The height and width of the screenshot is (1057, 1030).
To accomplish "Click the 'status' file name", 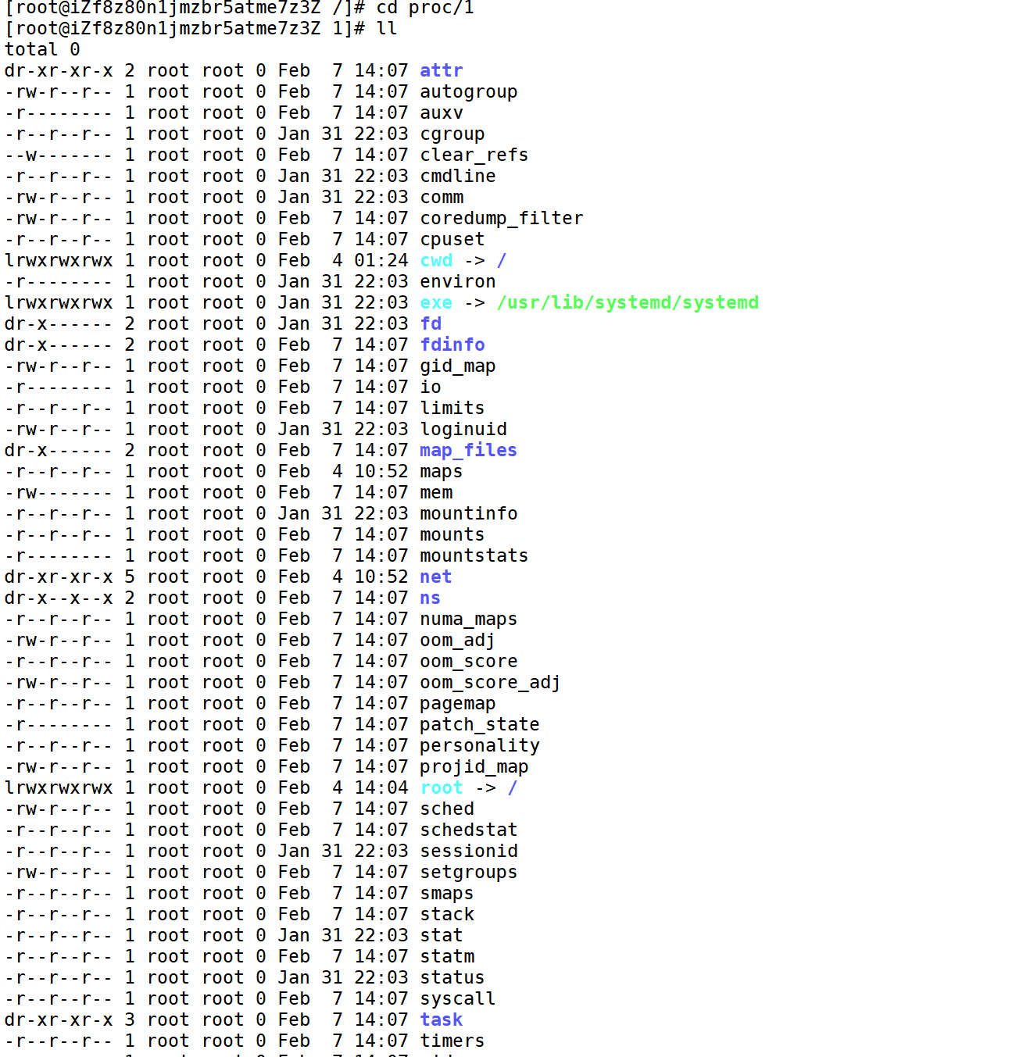I will tap(452, 977).
